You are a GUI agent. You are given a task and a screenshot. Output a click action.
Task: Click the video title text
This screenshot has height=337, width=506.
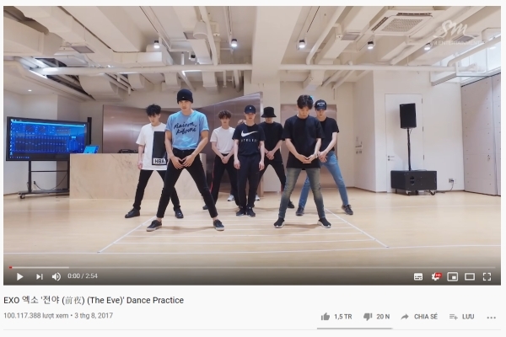(x=94, y=300)
